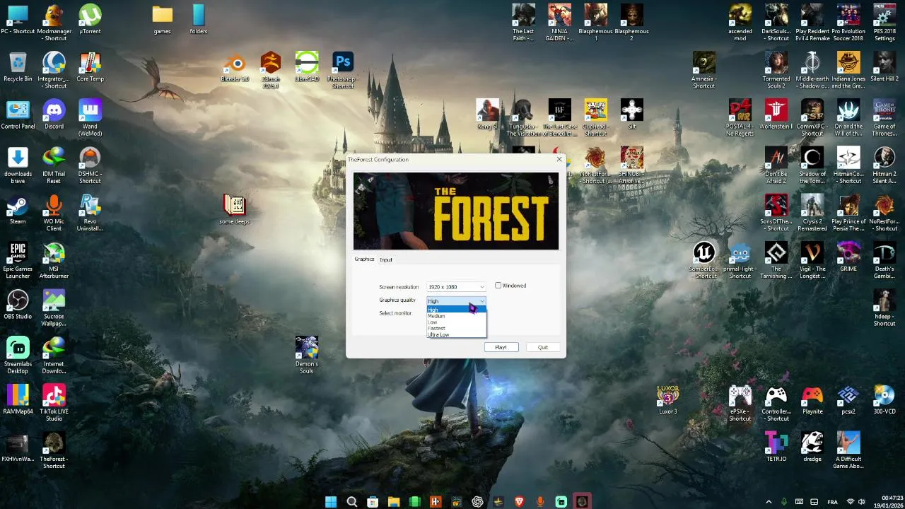Select the Silent Hill 2 desktop icon
The image size is (905, 509).
click(x=884, y=68)
